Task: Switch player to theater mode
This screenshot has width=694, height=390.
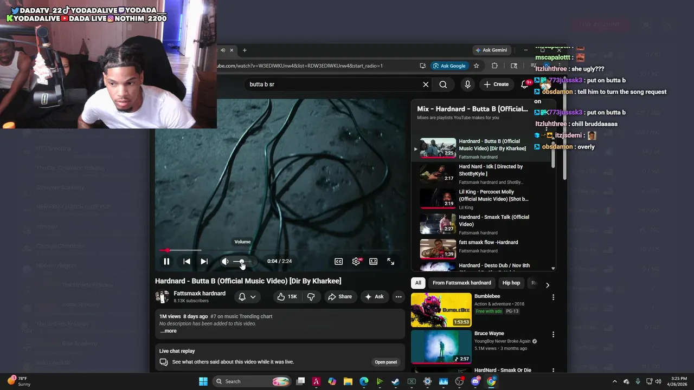Action: [374, 262]
